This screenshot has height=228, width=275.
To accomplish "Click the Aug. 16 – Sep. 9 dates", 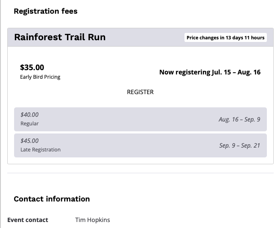I will [239, 119].
